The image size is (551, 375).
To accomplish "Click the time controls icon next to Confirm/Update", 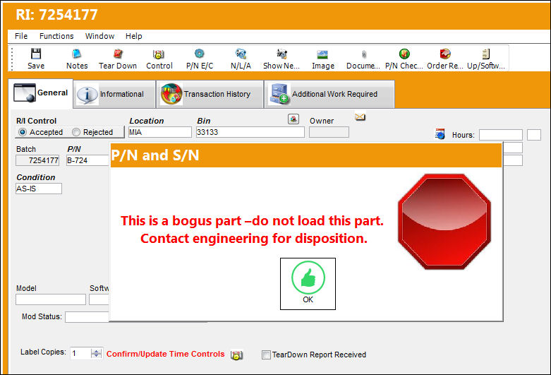I will (237, 355).
